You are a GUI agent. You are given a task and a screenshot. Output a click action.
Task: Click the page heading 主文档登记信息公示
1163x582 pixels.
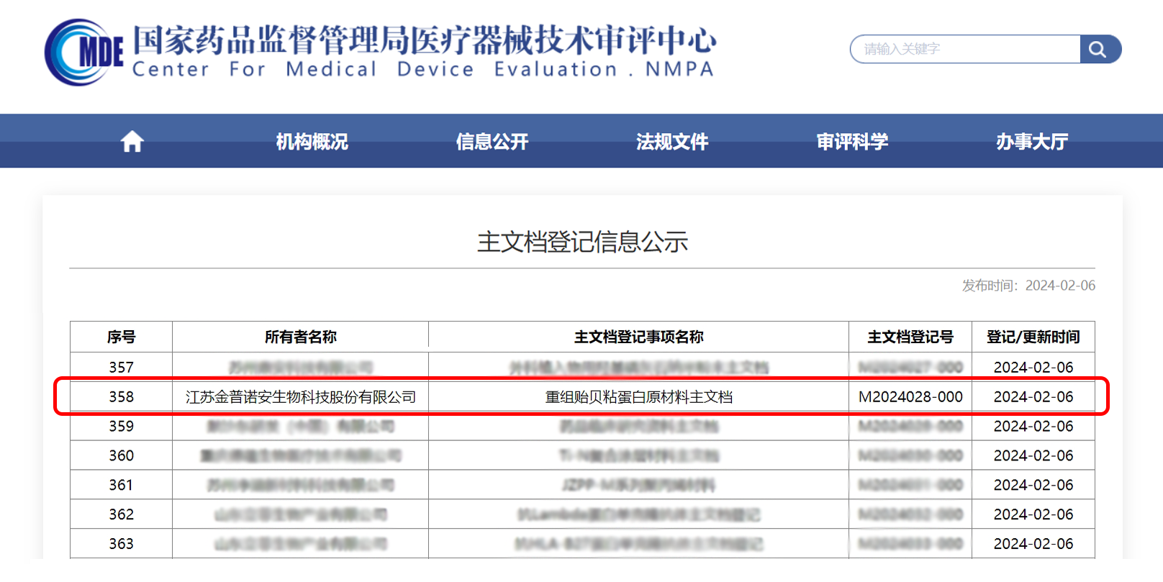[582, 242]
